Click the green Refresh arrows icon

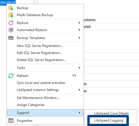pos(11,76)
